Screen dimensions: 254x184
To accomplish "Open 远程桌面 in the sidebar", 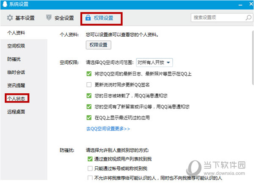I will [x=16, y=112].
